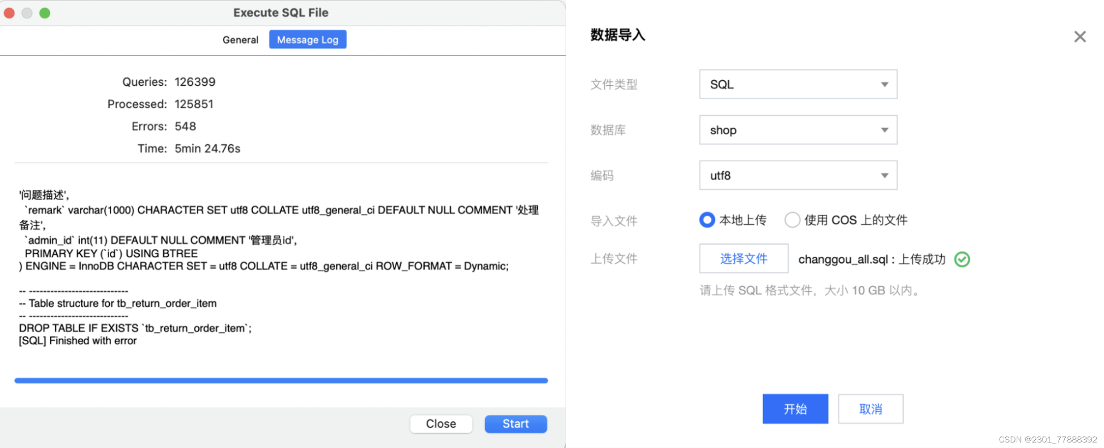Click the changgou_all.sql : 上传成功 status text
Viewport: 1104px width, 448px height.
pos(872,259)
